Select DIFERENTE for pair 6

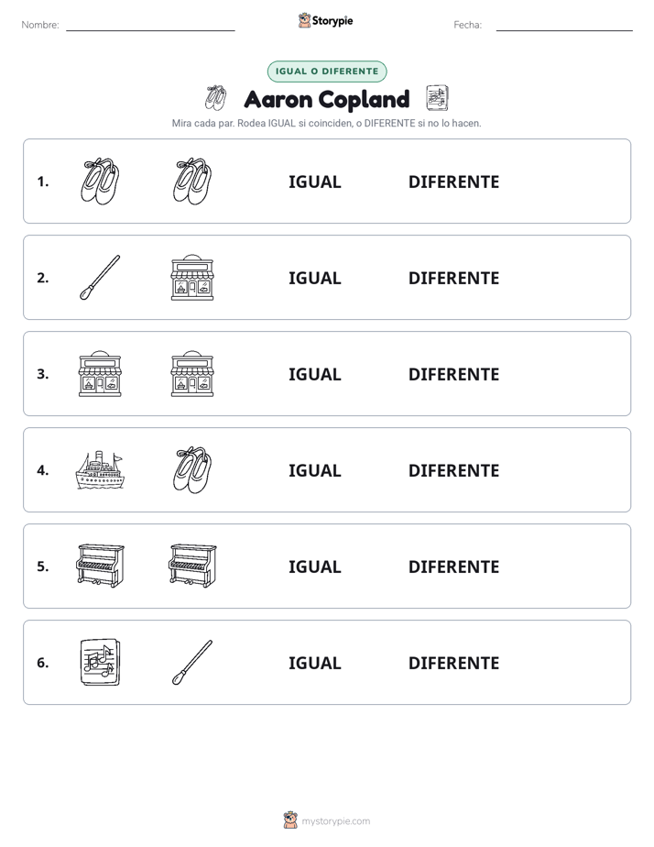coord(453,663)
